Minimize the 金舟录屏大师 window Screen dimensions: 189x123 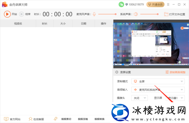tap(174, 4)
